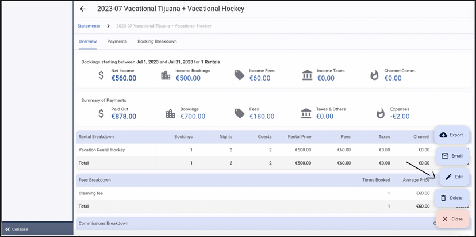
Task: Email the statement
Action: (x=452, y=156)
